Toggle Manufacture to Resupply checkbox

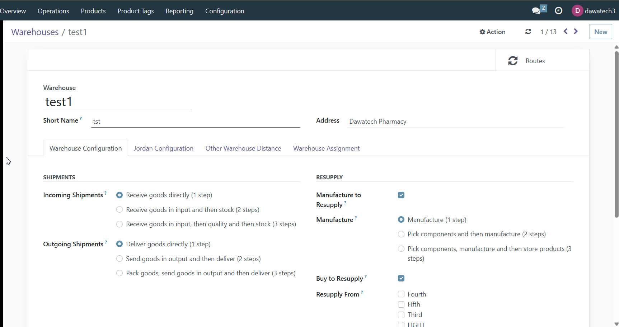[401, 195]
